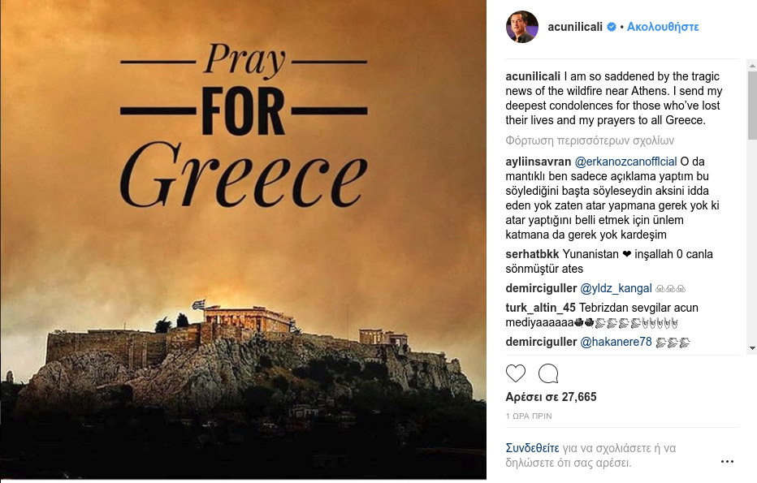Click the @hakanere78 mention

pos(616,342)
